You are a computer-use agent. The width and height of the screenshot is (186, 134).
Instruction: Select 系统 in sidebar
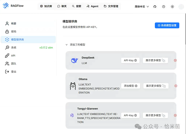click(x=28, y=47)
